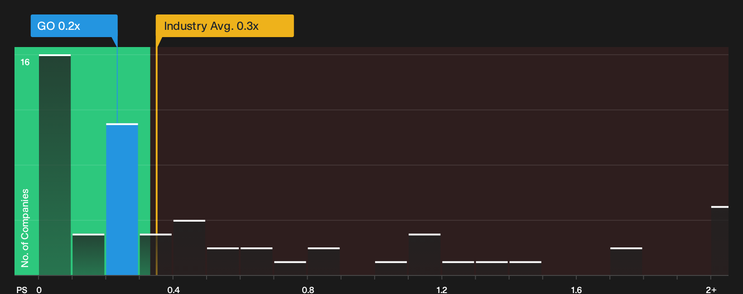Select the isolated bar between 1.6 and 2+
743x294 pixels.
pyautogui.click(x=626, y=261)
